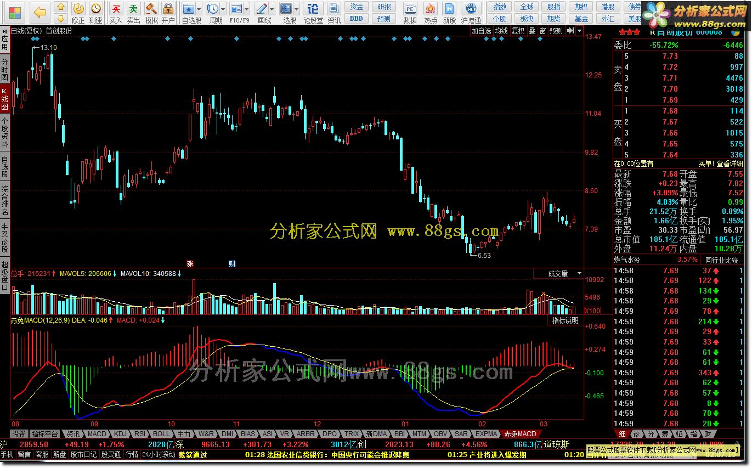
Task: Toggle 复权 price adjustment
Action: pos(518,31)
